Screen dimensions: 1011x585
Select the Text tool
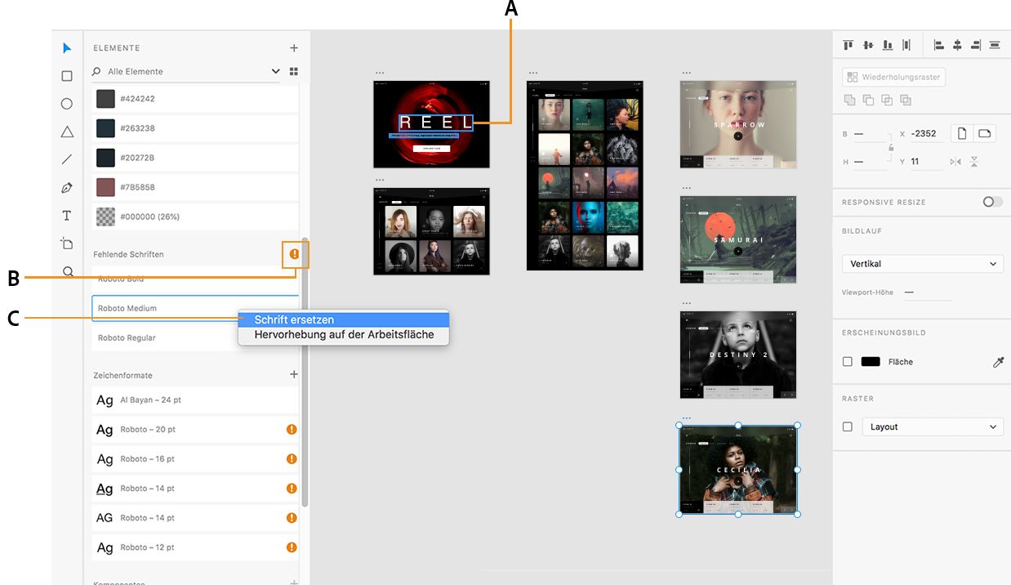67,216
